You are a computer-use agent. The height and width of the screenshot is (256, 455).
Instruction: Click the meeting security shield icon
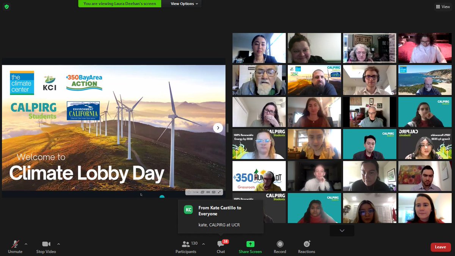[x=6, y=6]
